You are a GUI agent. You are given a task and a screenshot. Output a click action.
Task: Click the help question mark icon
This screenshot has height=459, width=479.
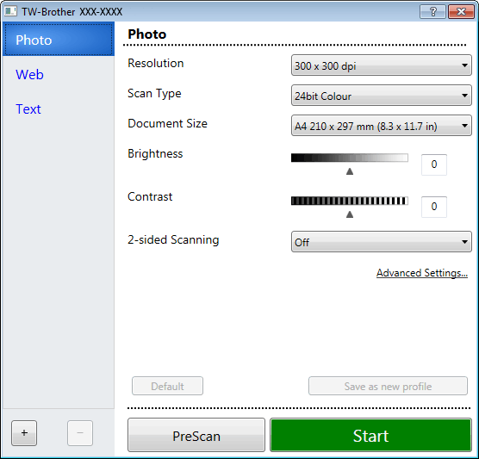432,11
